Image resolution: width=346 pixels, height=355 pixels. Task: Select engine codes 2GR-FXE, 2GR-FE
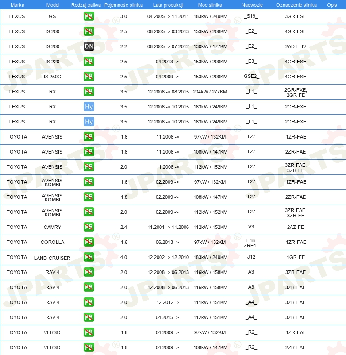[296, 93]
